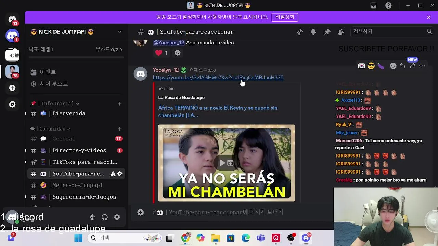438x246 pixels.
Task: React with the Korean flag emoji
Action: pyautogui.click(x=361, y=66)
